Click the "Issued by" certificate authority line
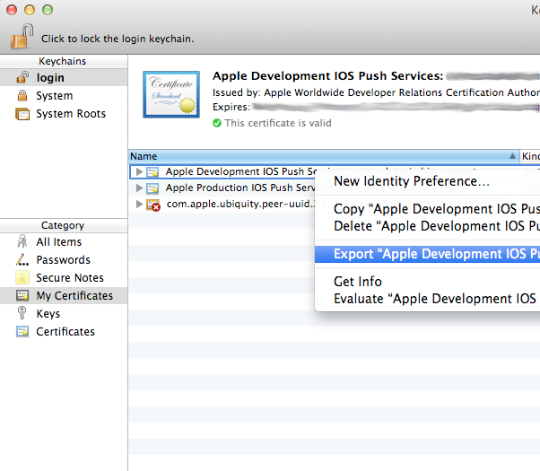The height and width of the screenshot is (471, 540). pyautogui.click(x=376, y=92)
